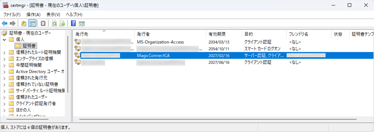Click the スマート カード ログオン purpose cell
The height and width of the screenshot is (132, 374).
tap(262, 49)
